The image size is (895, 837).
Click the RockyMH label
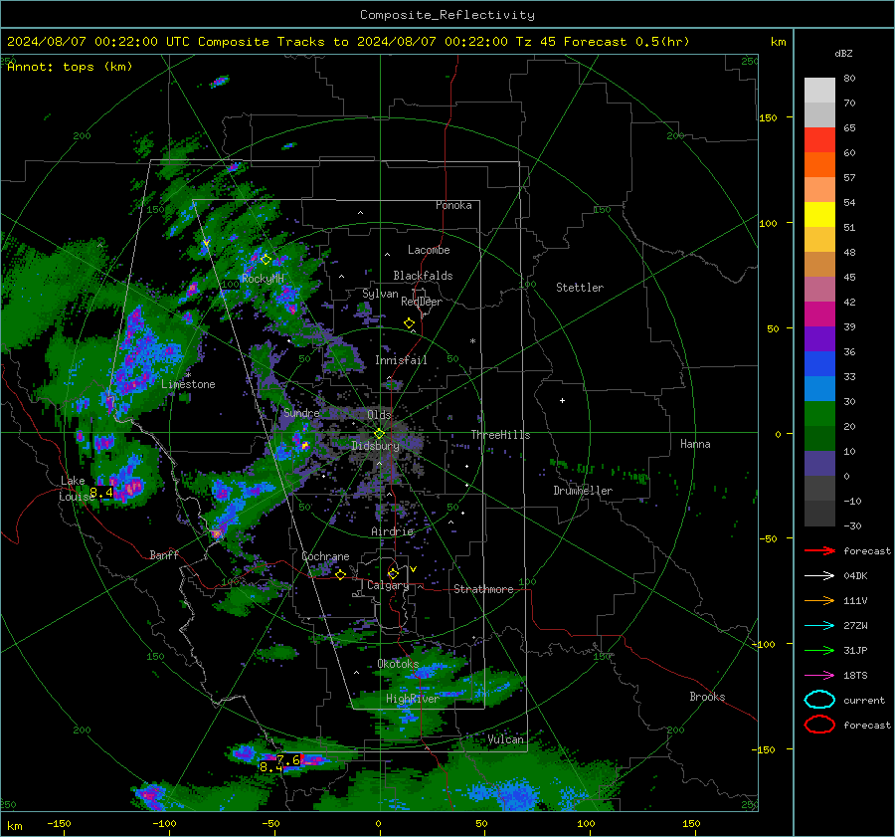(263, 279)
